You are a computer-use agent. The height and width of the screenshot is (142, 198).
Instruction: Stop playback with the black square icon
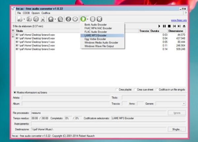(x=169, y=26)
